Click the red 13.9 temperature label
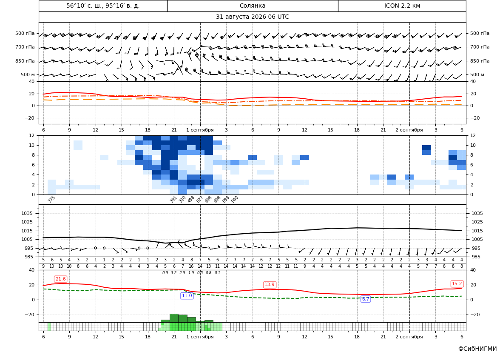This screenshot has height=352, width=497. point(270,284)
